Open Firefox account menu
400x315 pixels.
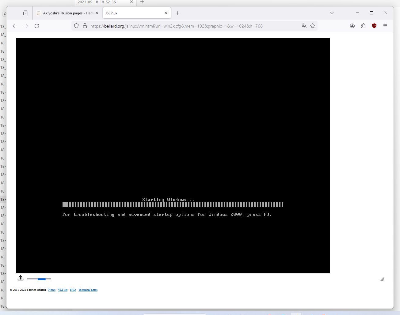tap(352, 26)
